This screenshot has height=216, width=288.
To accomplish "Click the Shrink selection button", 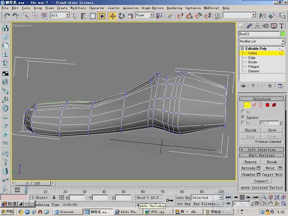I will coord(251,130).
